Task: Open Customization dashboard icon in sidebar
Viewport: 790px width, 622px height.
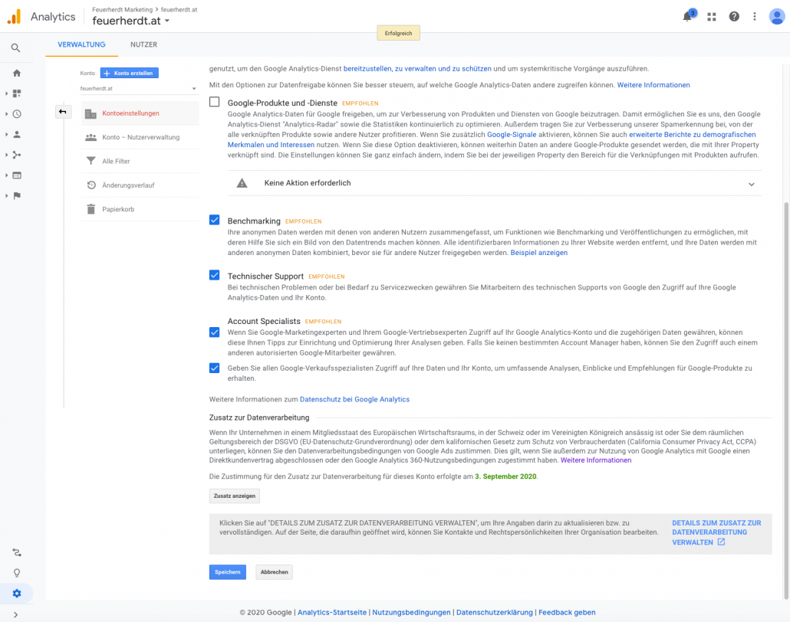Action: coord(17,93)
